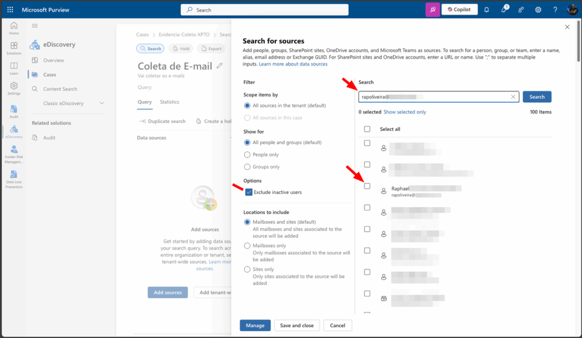Open Overview in eDiscovery nav
This screenshot has height=338, width=582.
(x=53, y=60)
